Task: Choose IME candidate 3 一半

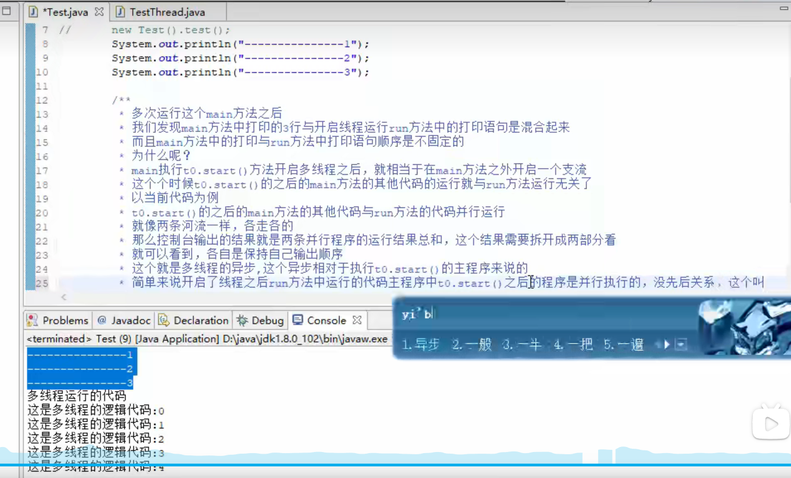Action: pyautogui.click(x=522, y=345)
